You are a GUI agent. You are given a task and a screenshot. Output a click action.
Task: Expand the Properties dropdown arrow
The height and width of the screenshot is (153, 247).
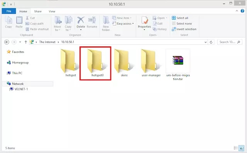(x=144, y=30)
